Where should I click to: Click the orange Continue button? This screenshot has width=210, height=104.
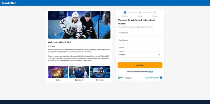tap(140, 65)
